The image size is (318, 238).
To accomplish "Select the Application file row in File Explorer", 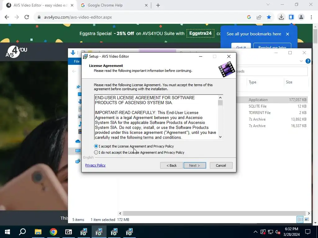I will pos(272,99).
